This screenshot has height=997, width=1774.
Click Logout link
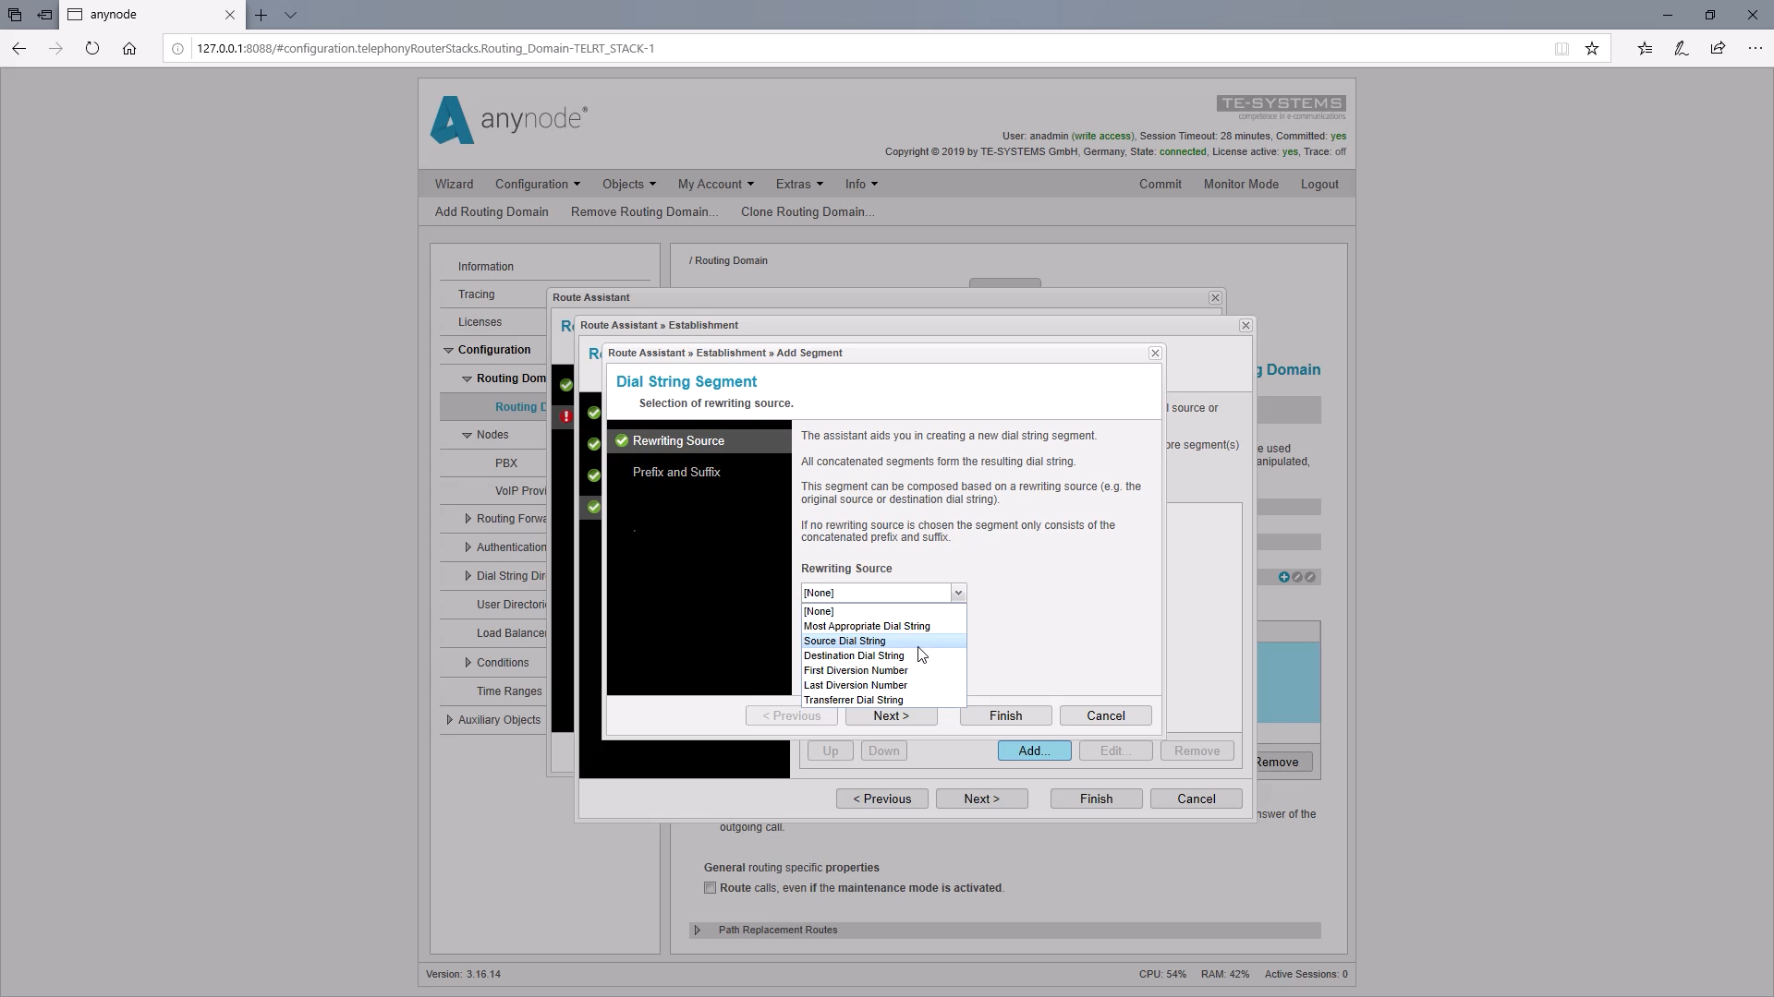click(1319, 185)
